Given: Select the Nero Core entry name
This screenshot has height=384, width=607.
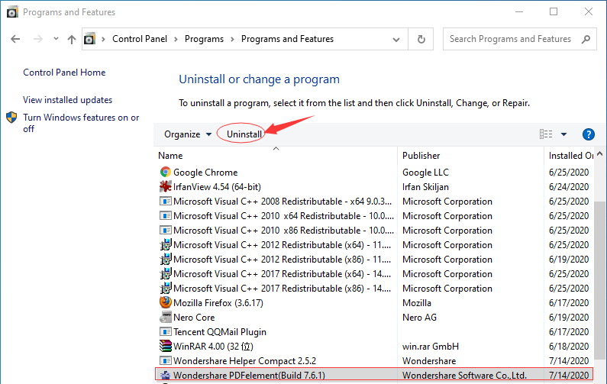Looking at the screenshot, I should [x=194, y=318].
